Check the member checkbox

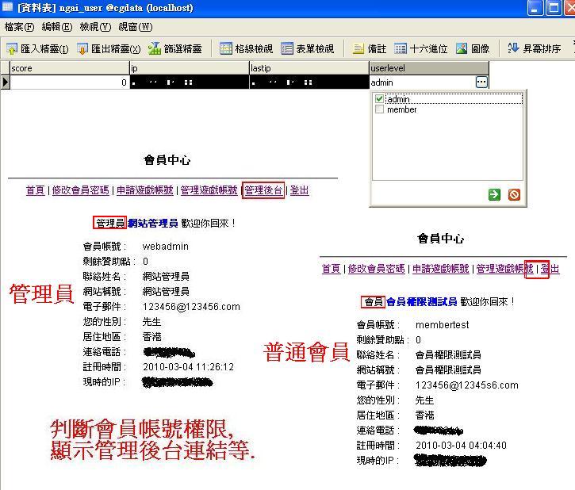coord(380,109)
